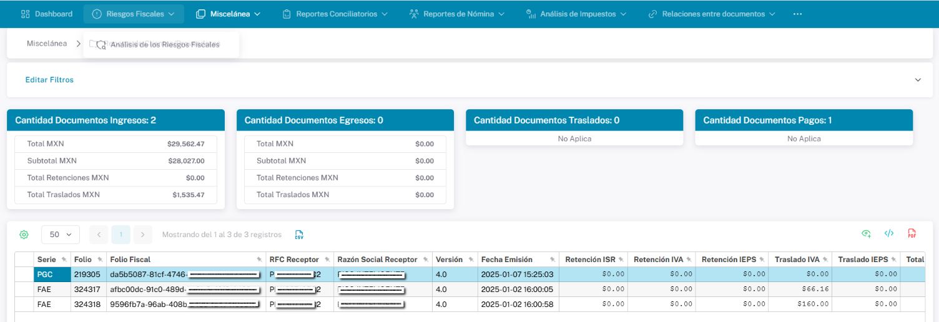Screen dimensions: 939x322
Task: Open the rows-per-page 50 dropdown
Action: (61, 235)
